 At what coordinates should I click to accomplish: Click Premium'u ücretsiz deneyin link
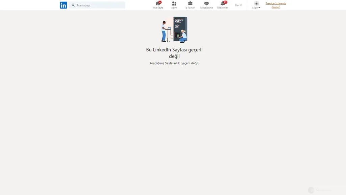[x=276, y=5]
